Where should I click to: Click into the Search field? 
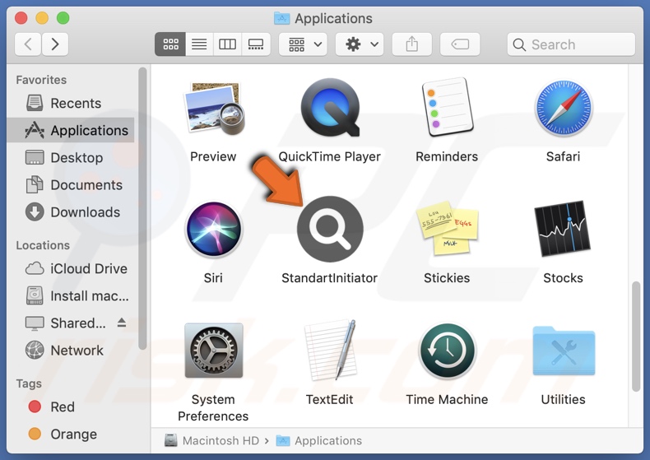(x=571, y=44)
